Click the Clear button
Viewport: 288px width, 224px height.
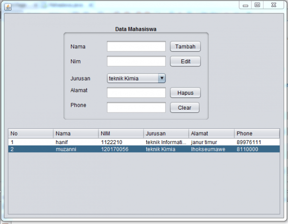[x=185, y=108]
